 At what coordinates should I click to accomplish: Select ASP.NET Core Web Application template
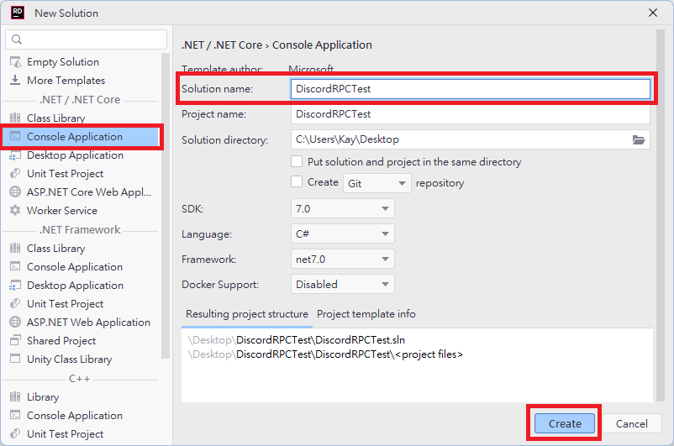88,192
